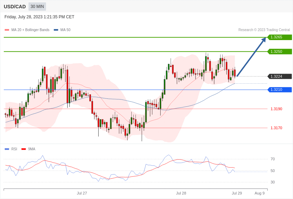Click the date and time line 'Friday, July 28, 2023 1:21:35 PM CET'
This screenshot has width=293, height=199.
(x=39, y=17)
